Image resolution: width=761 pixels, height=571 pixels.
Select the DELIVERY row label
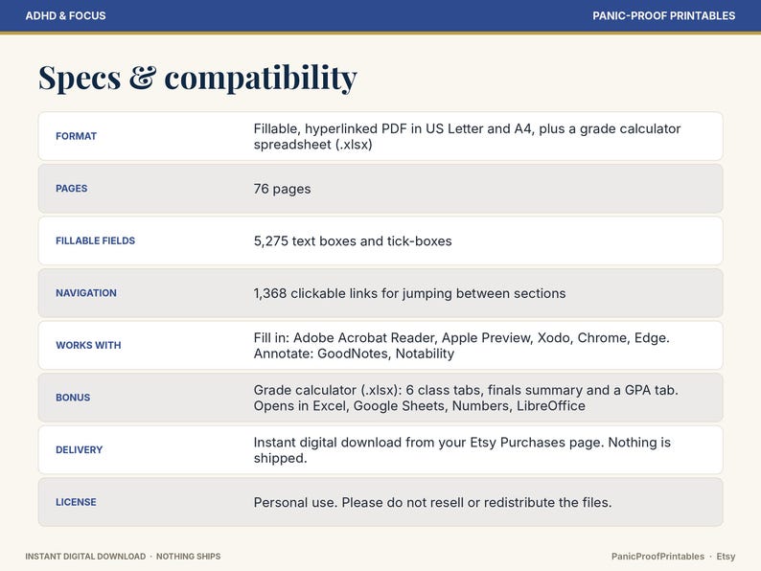click(80, 449)
